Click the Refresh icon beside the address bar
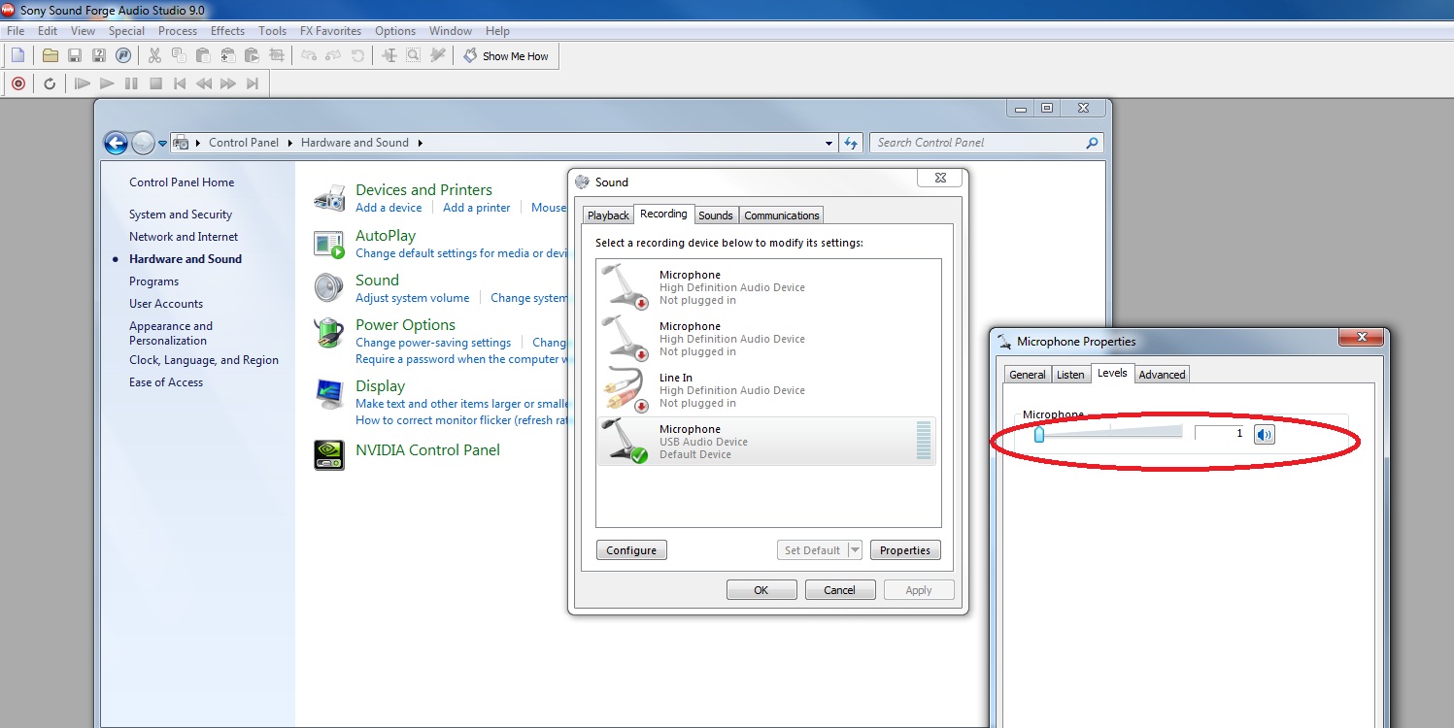This screenshot has height=728, width=1454. tap(851, 143)
